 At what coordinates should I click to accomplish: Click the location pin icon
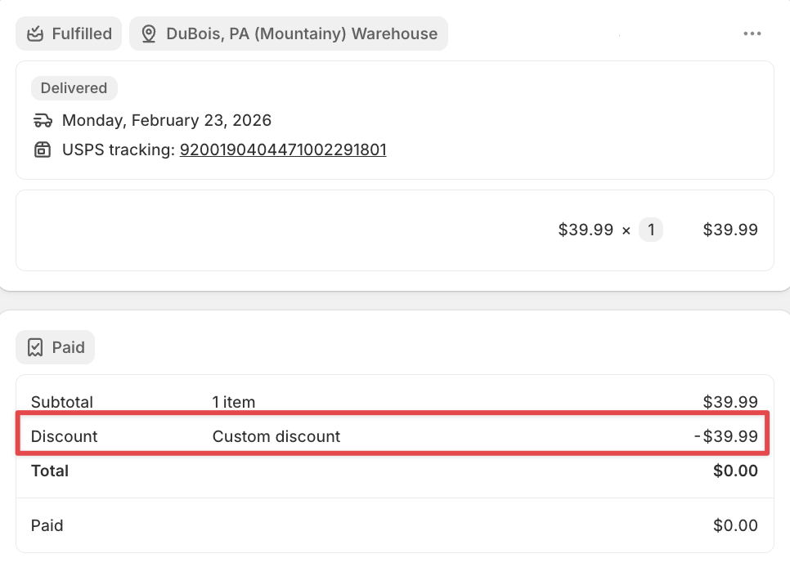149,33
